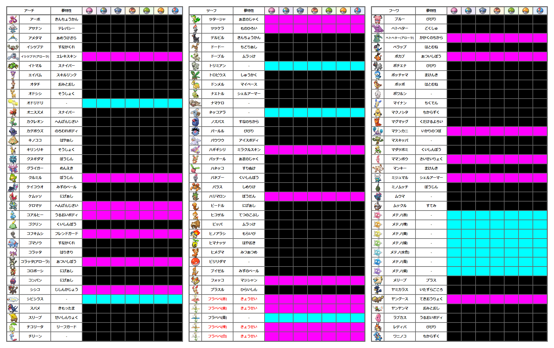The height and width of the screenshot is (348, 554).
Task: Click the ポッチャマ sprite icon
Action: [378, 75]
